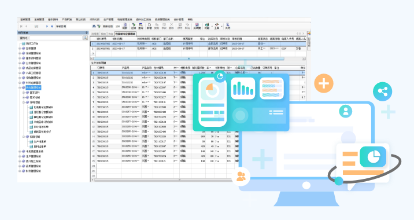Open the 过滤 filter funnel tool
The height and width of the screenshot is (220, 414).
pyautogui.click(x=134, y=26)
